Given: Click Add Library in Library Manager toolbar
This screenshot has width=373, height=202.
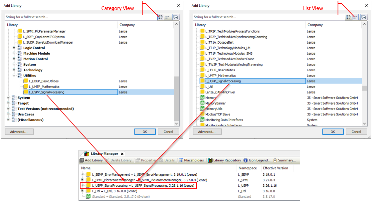Looking at the screenshot, I should 92,160.
